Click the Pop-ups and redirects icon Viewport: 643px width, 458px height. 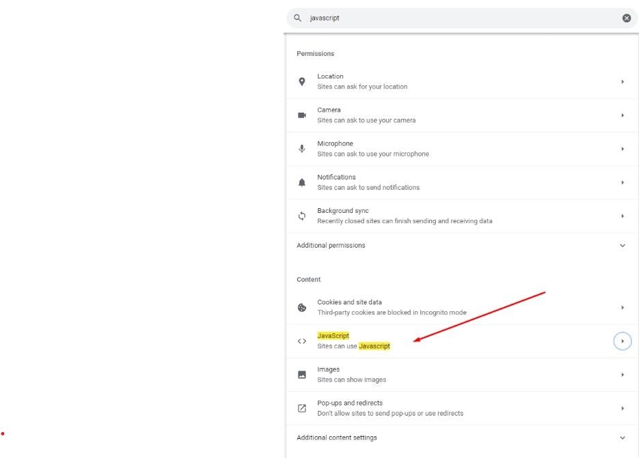[302, 408]
